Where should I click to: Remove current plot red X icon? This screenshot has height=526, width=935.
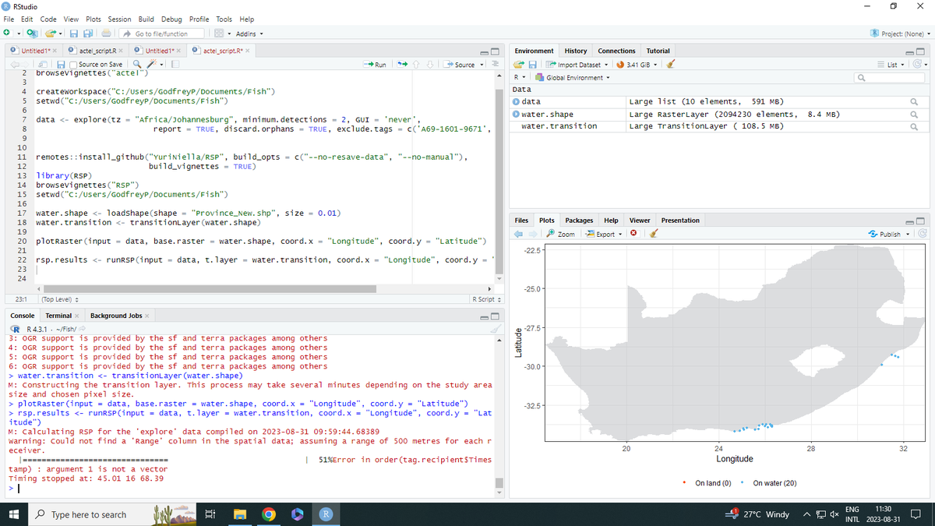click(x=633, y=234)
